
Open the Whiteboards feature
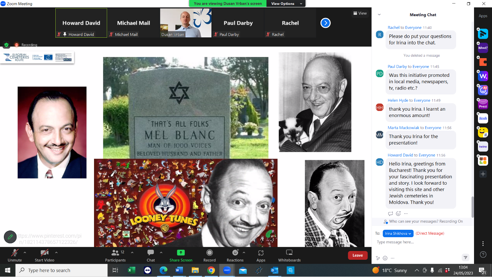(x=289, y=254)
